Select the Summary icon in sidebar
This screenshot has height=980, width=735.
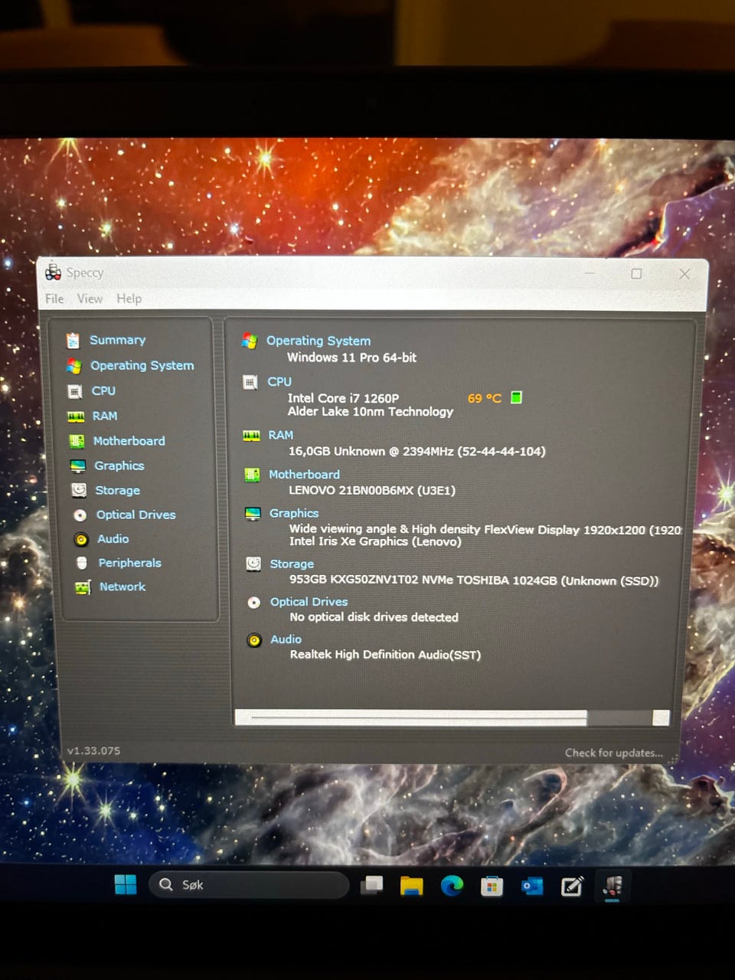point(73,341)
